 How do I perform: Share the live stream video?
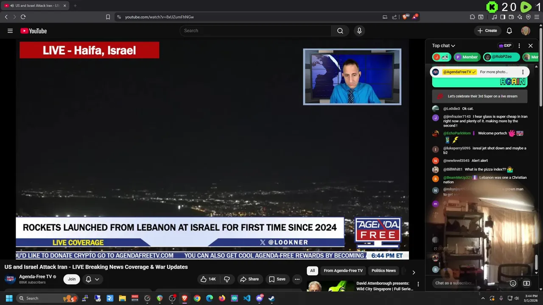pos(249,279)
